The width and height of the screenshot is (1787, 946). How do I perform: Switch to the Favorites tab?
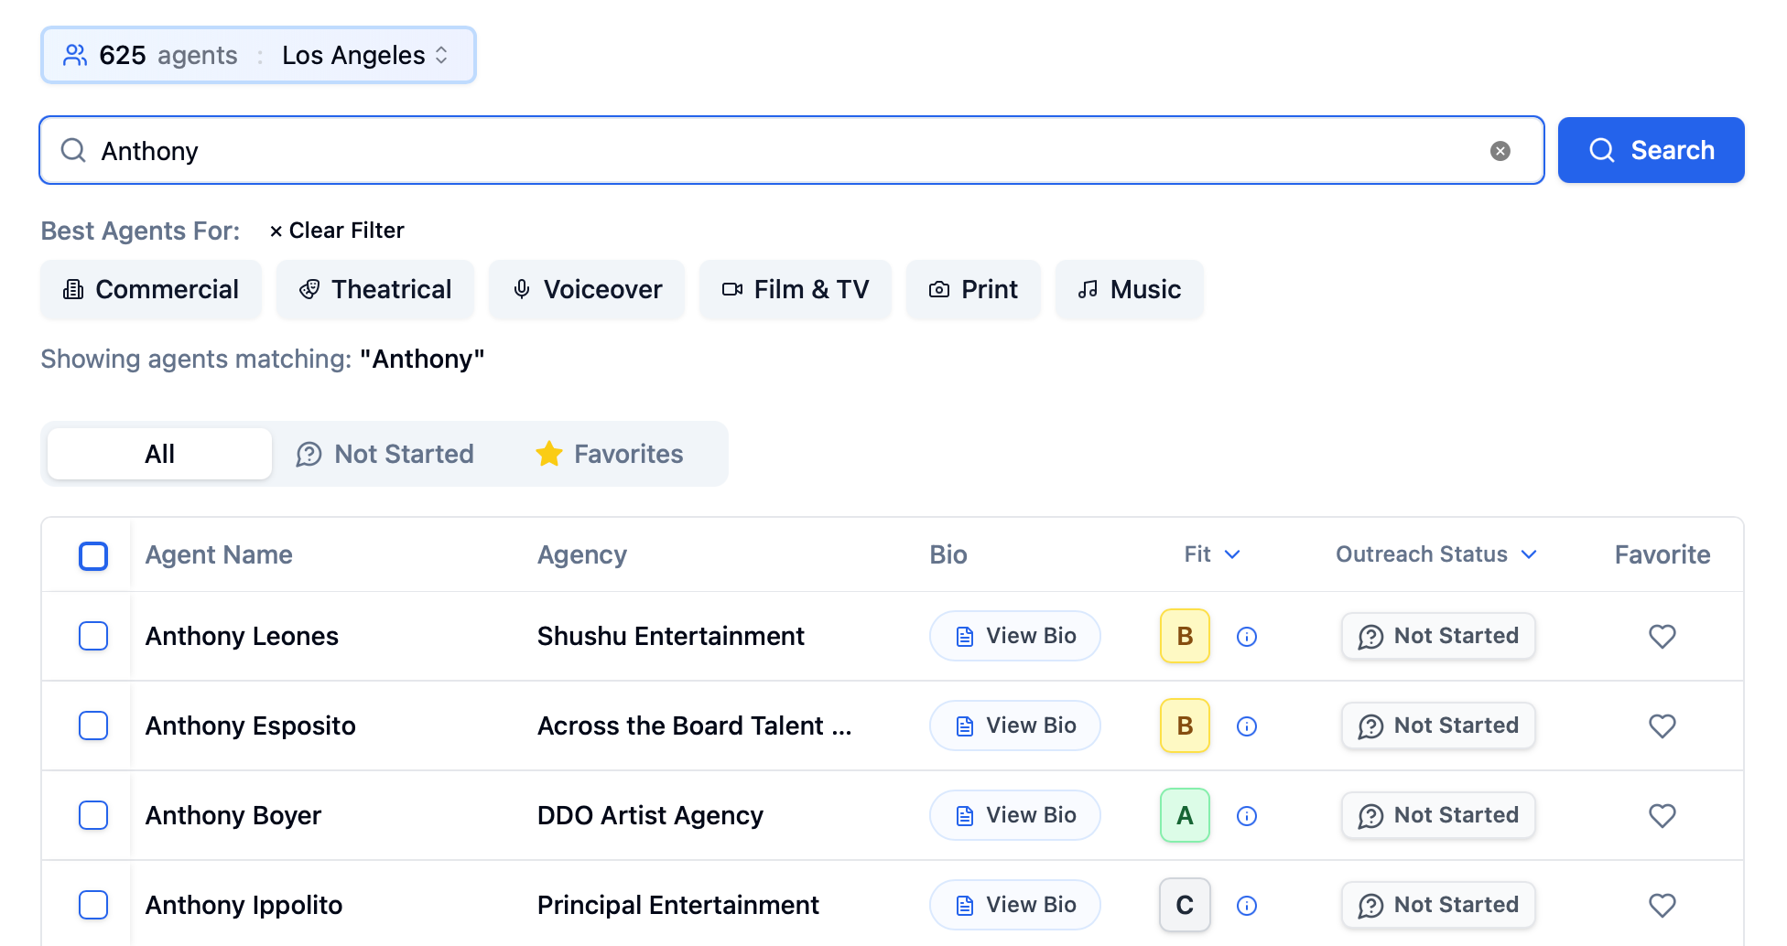[x=610, y=454]
